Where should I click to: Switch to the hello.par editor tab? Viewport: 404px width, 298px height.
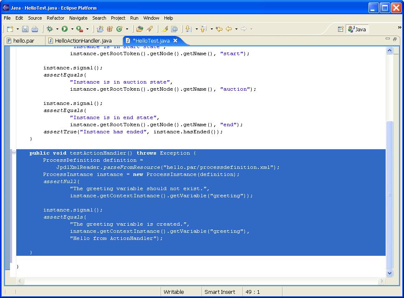(24, 41)
